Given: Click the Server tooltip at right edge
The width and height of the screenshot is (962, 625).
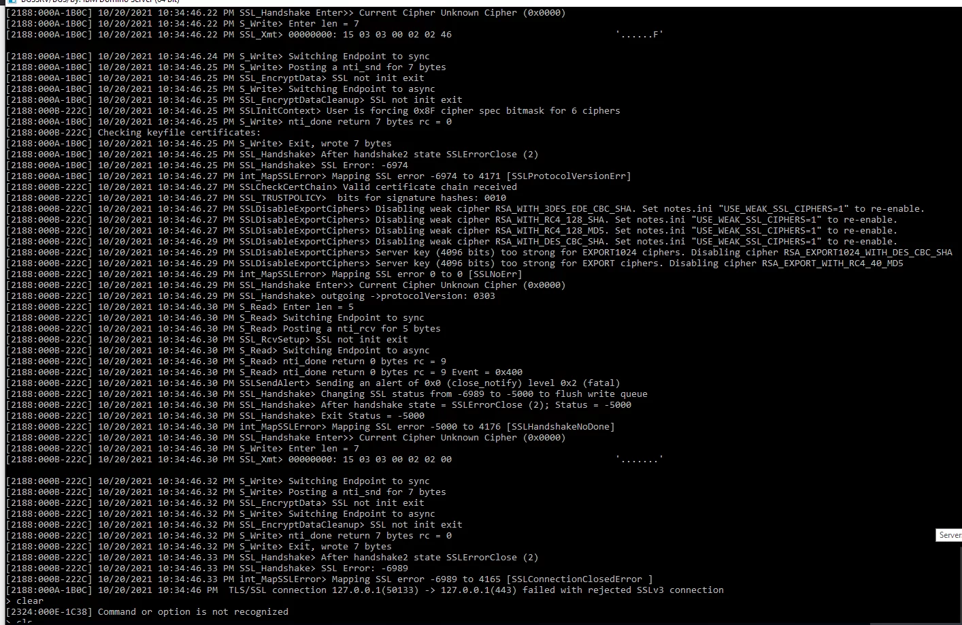Looking at the screenshot, I should (x=949, y=535).
